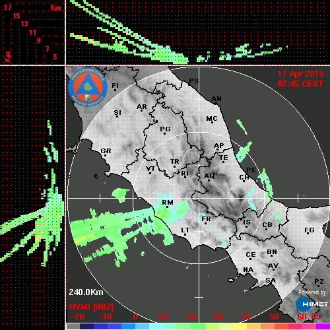330x330 pixels.
Task: Open the Powered by link
Action: (x=312, y=292)
